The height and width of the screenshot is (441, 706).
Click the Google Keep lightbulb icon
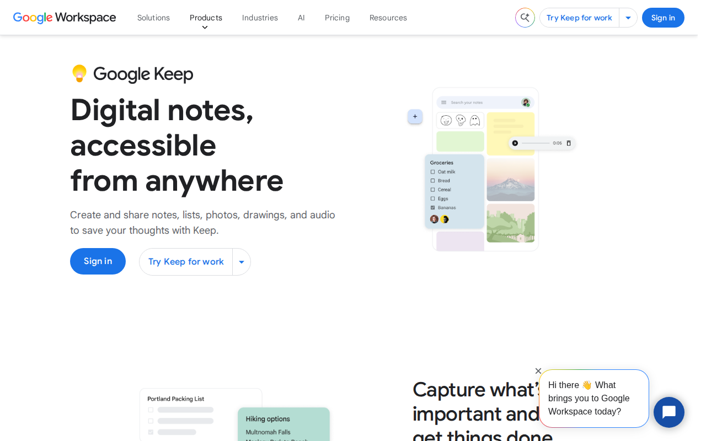[79, 73]
